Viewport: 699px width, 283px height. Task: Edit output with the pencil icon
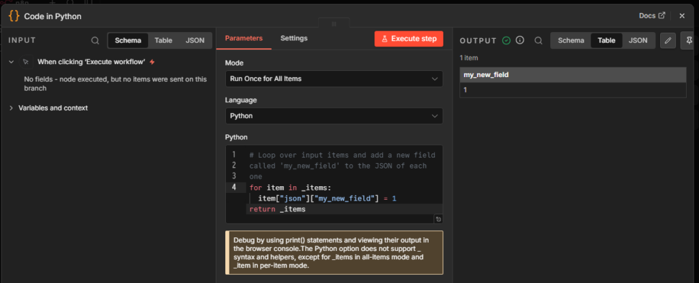[668, 40]
